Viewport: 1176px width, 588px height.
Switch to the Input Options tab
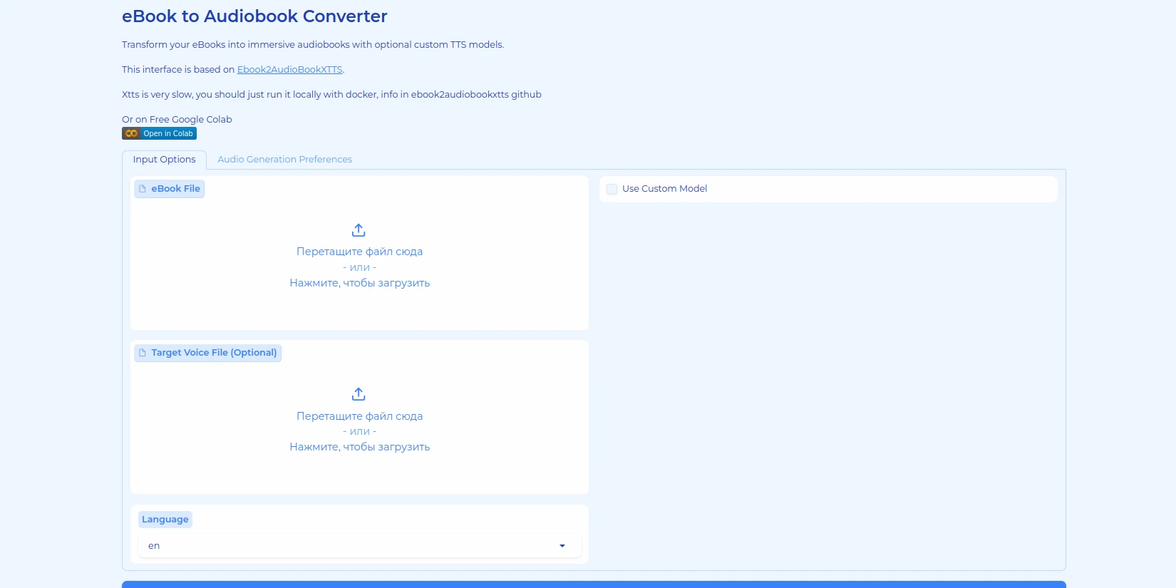[164, 160]
